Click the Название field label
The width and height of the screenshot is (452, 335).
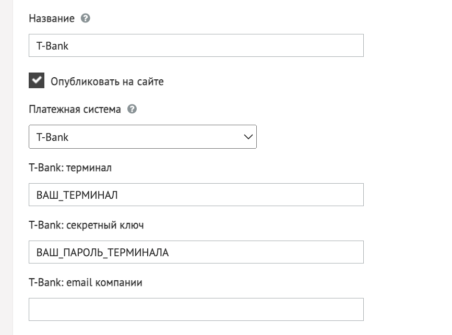pyautogui.click(x=52, y=18)
